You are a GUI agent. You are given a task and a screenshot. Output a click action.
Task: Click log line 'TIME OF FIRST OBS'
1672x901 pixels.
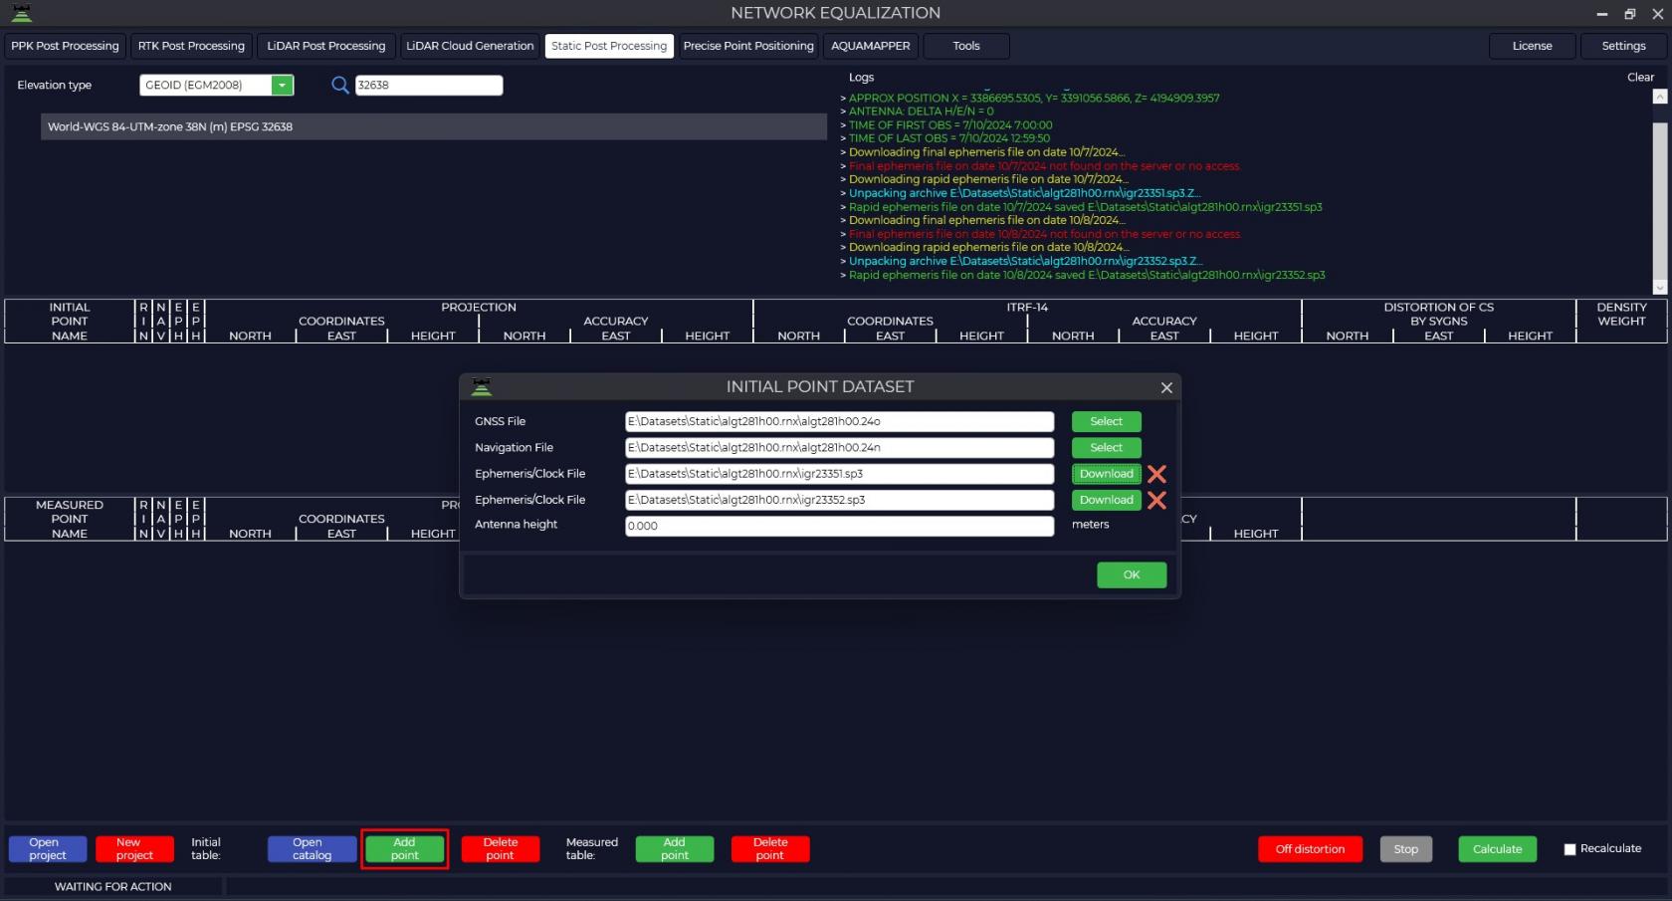pos(950,125)
